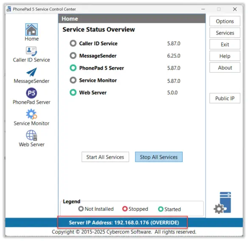The image size is (248, 241).
Task: Click Stop All Services
Action: pyautogui.click(x=159, y=157)
